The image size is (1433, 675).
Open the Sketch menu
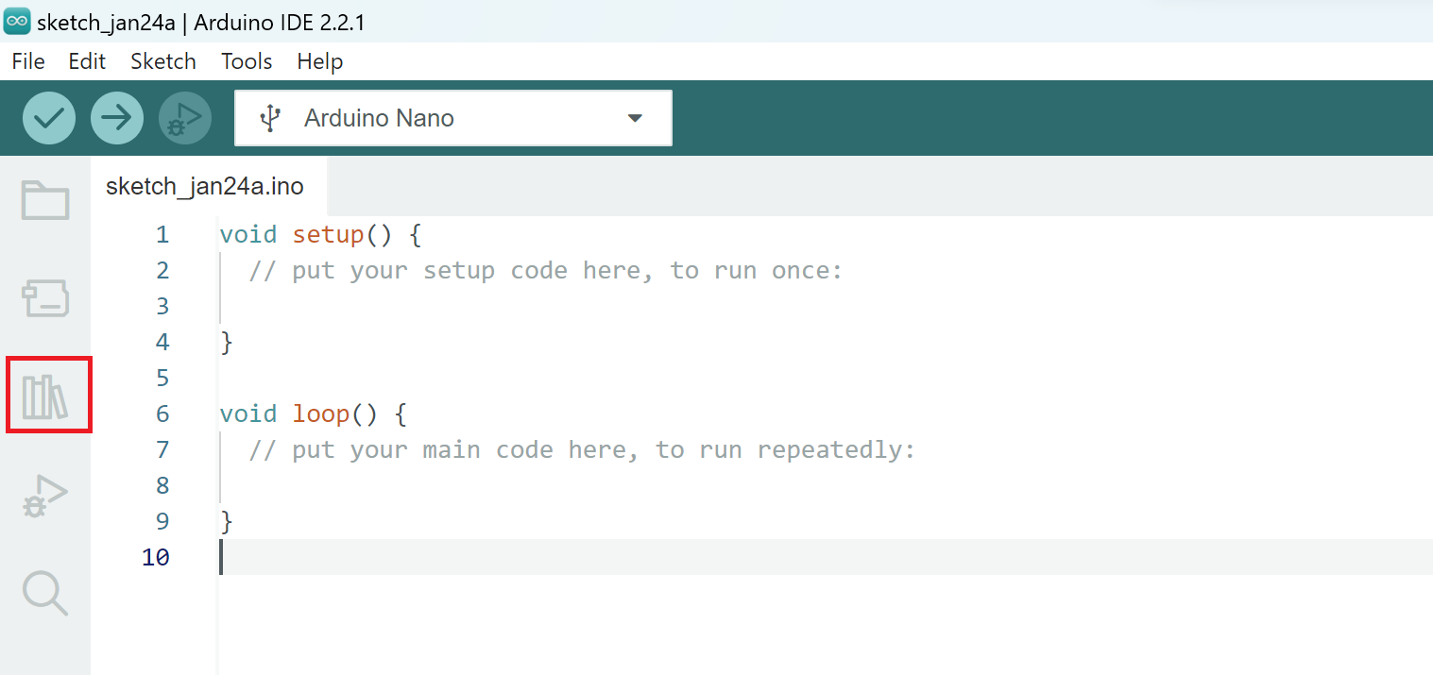[163, 61]
